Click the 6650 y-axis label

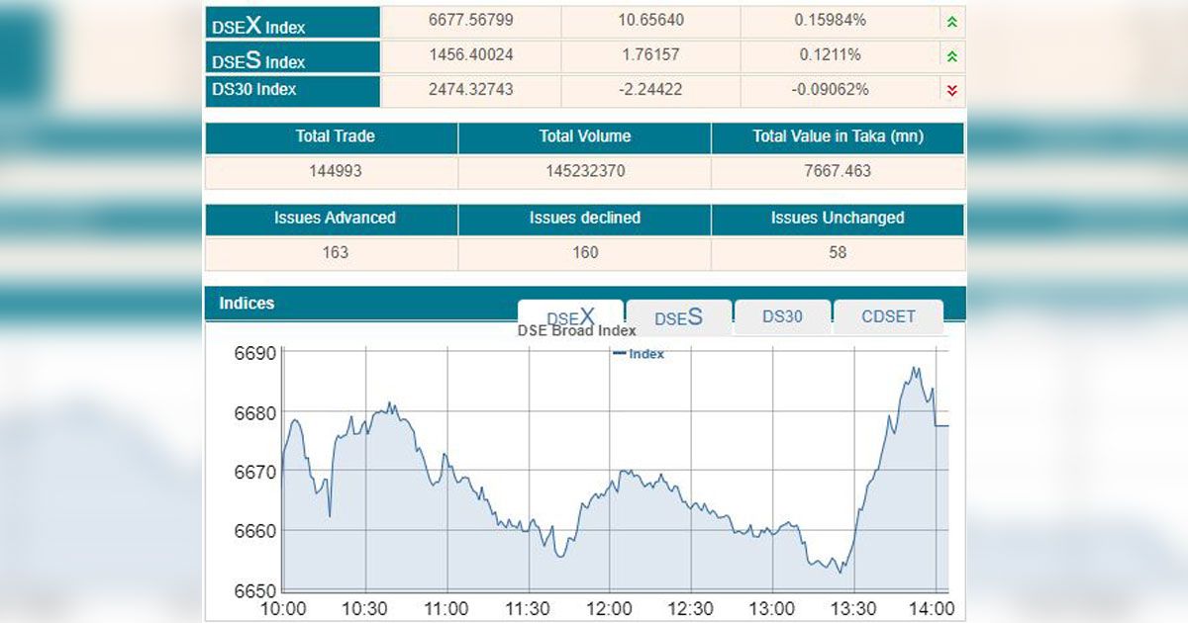tap(254, 590)
